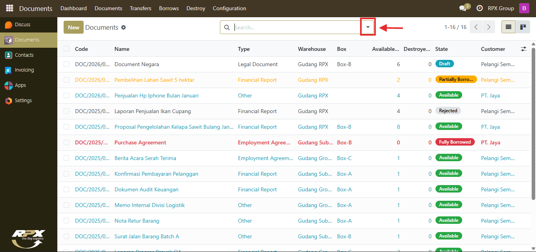
Task: Go to next page of records
Action: coord(488,27)
